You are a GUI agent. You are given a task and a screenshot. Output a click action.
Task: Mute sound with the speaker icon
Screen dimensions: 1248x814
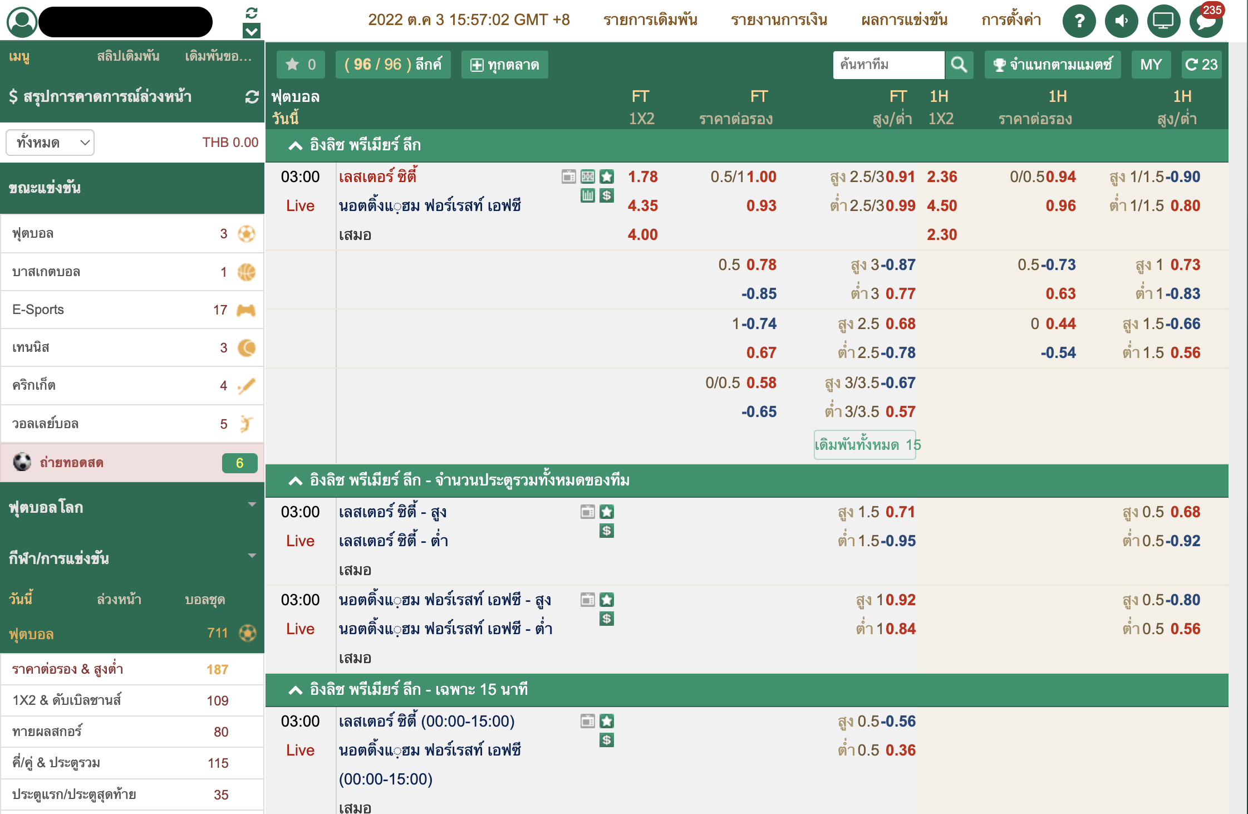[1121, 21]
